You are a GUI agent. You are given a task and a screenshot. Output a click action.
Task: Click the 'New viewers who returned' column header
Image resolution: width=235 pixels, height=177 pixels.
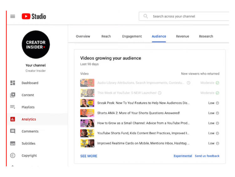point(200,74)
